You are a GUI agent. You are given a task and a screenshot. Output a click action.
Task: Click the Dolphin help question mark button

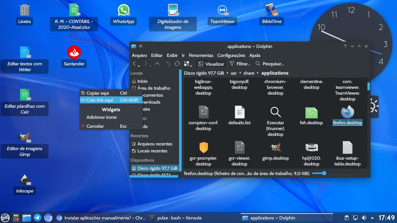(345, 46)
